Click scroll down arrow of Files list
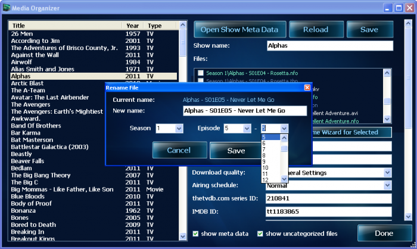417x249 pixels. 387,119
